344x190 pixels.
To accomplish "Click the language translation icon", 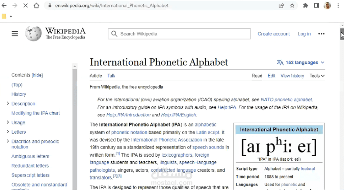I will coord(280,62).
